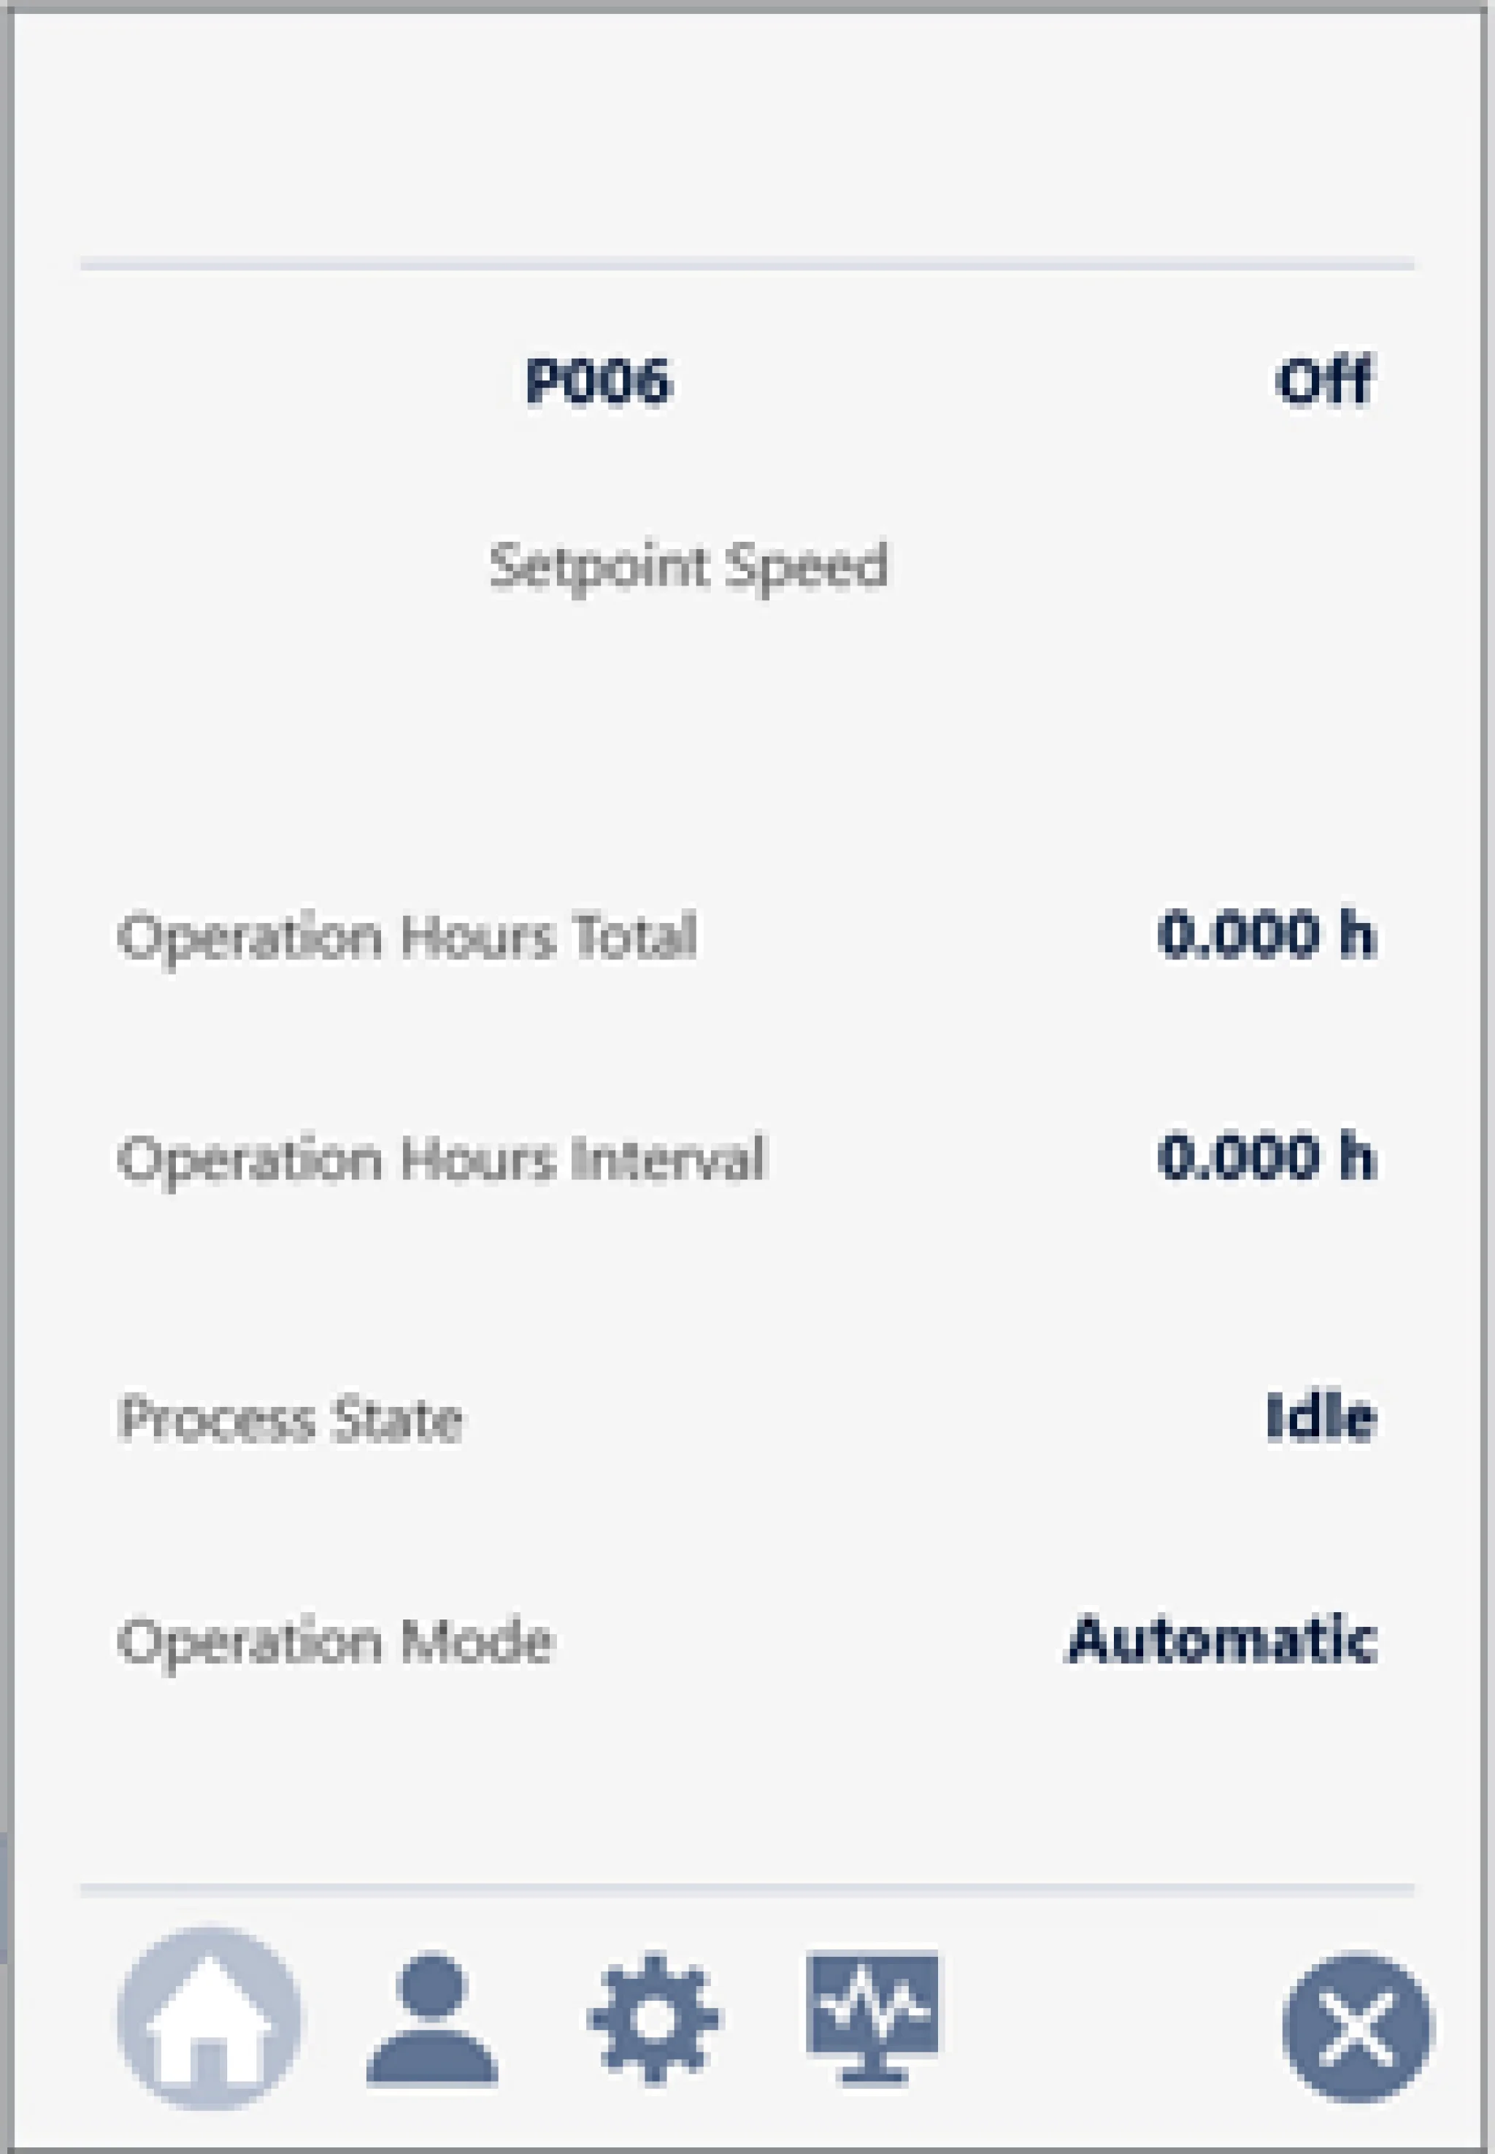Open the gear settings icon
The image size is (1495, 2154).
coord(654,2018)
